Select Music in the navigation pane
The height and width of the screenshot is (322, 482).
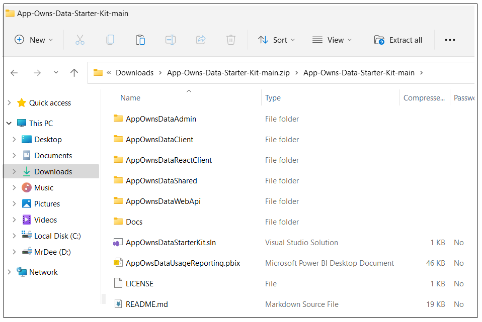44,187
